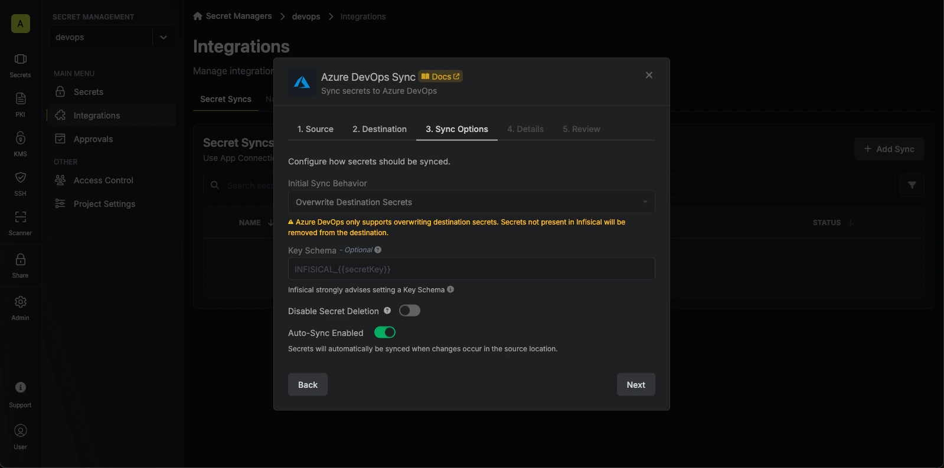Select the 3. Sync Options step

point(457,129)
